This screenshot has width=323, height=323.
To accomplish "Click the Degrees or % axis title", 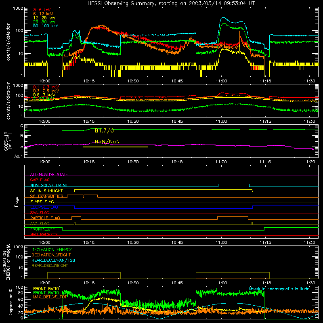I will tap(10, 302).
